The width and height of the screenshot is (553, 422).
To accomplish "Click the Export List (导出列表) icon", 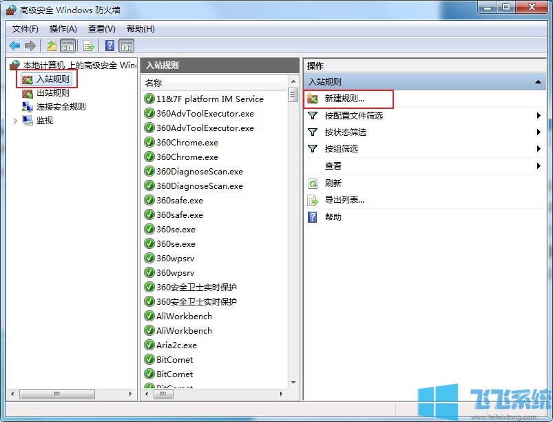I will [314, 201].
